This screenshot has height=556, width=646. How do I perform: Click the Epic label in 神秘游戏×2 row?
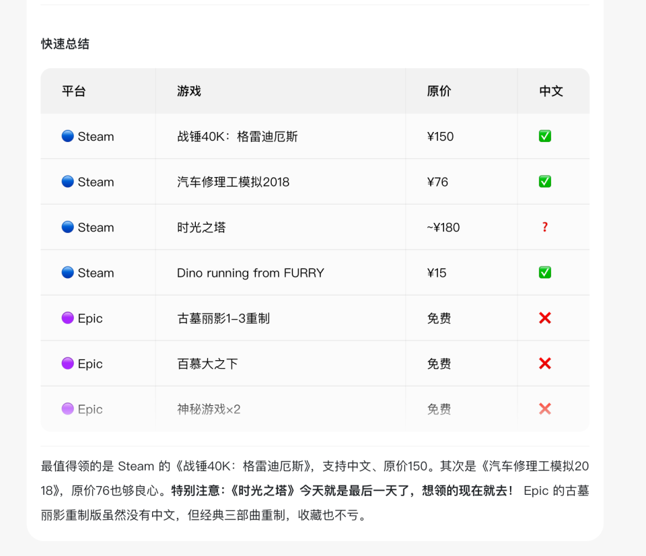(x=89, y=409)
